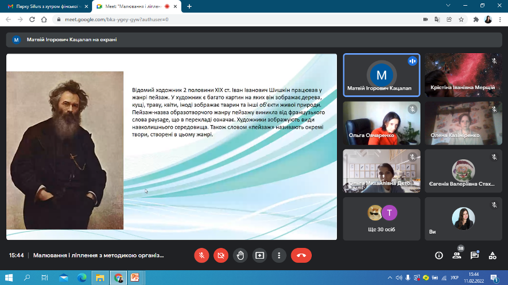
Task: Open Chrome extensions puzzle icon
Action: point(476,19)
